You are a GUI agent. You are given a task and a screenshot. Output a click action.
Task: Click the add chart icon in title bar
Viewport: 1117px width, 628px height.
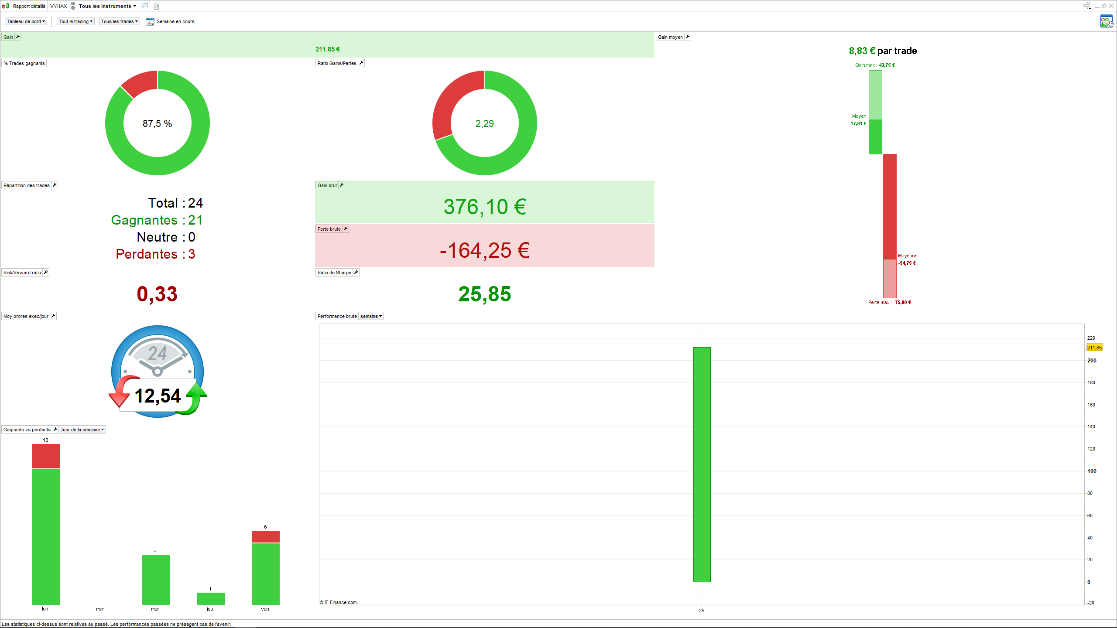(x=144, y=6)
